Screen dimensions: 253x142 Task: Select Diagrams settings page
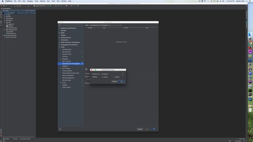coord(65,66)
